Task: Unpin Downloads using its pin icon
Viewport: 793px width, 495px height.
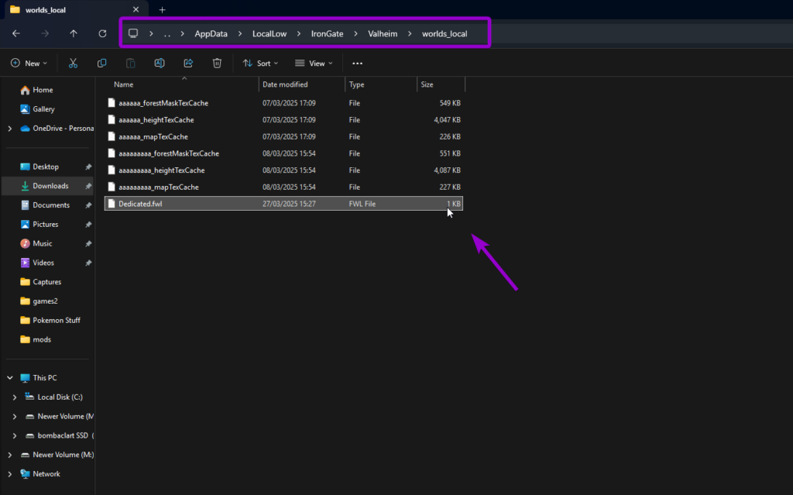Action: (x=88, y=186)
